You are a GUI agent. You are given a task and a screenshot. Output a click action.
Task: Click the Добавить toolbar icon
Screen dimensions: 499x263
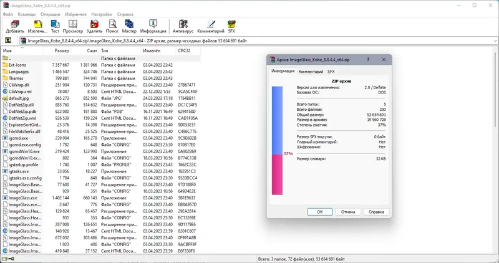(14, 24)
